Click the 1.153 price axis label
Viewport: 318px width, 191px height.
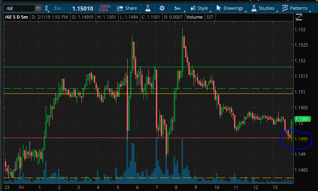click(x=300, y=30)
